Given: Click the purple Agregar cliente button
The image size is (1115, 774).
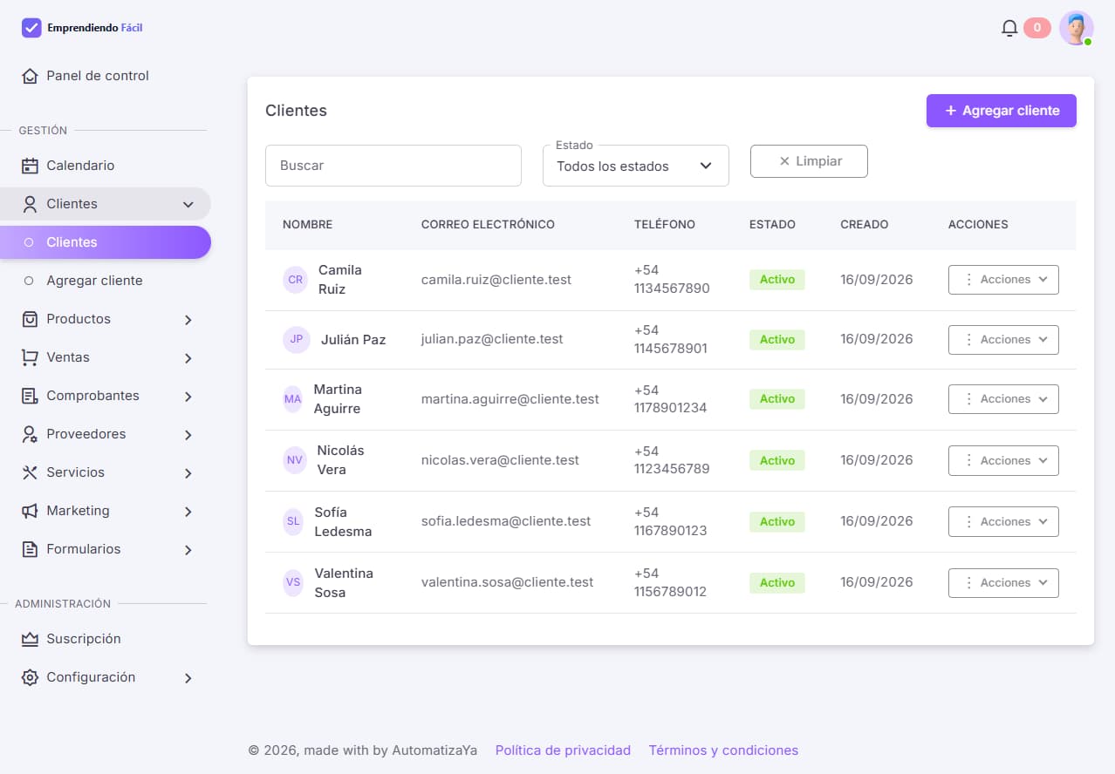Looking at the screenshot, I should point(1001,111).
